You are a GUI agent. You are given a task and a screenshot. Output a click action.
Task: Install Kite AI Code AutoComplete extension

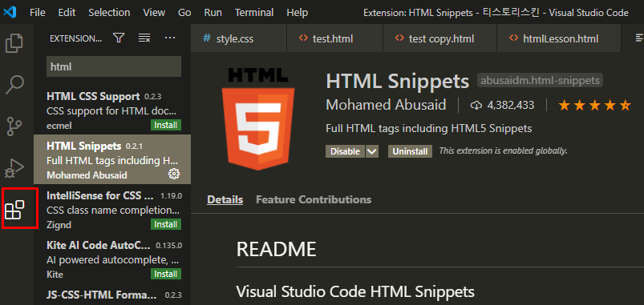click(166, 274)
